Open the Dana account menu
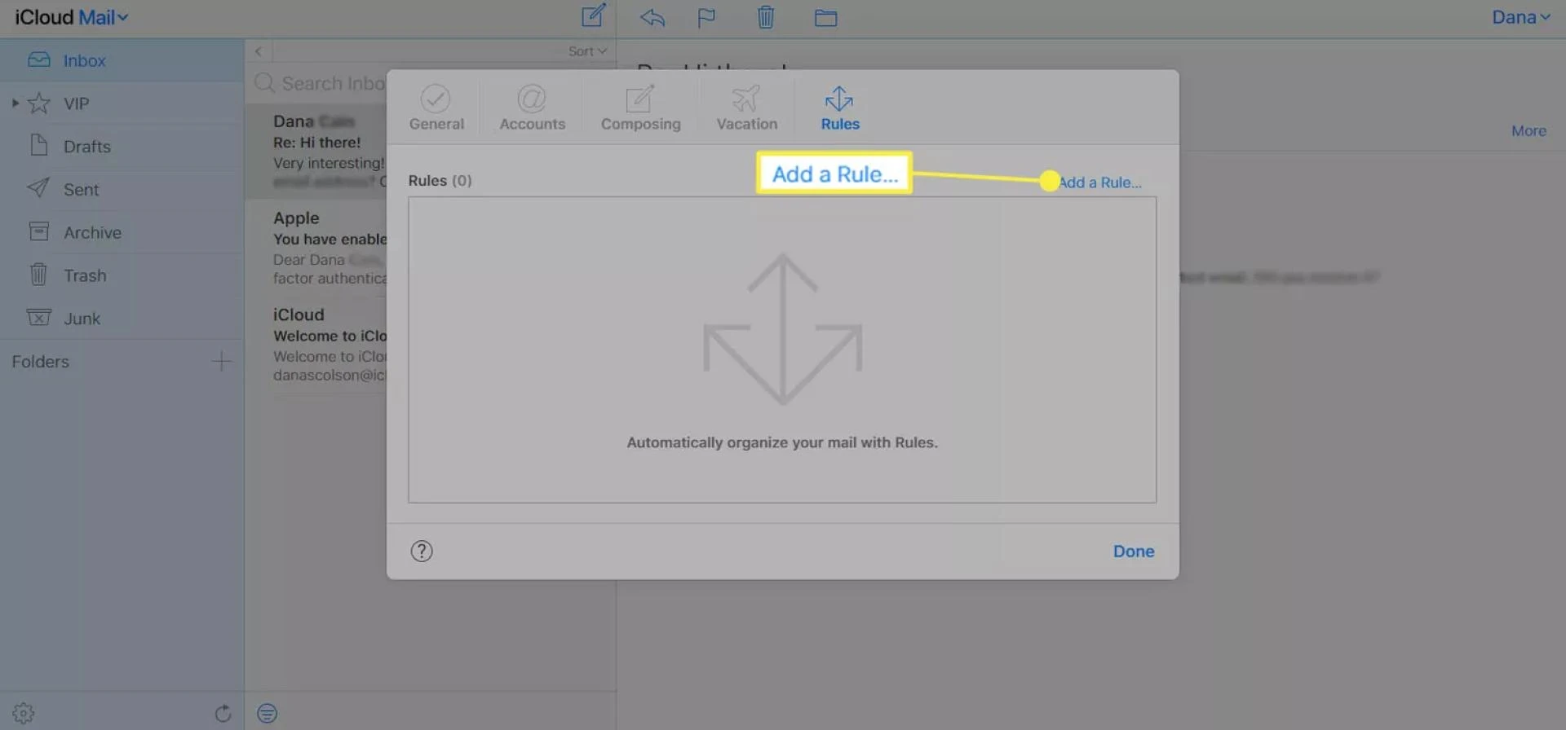This screenshot has height=730, width=1566. [1521, 17]
